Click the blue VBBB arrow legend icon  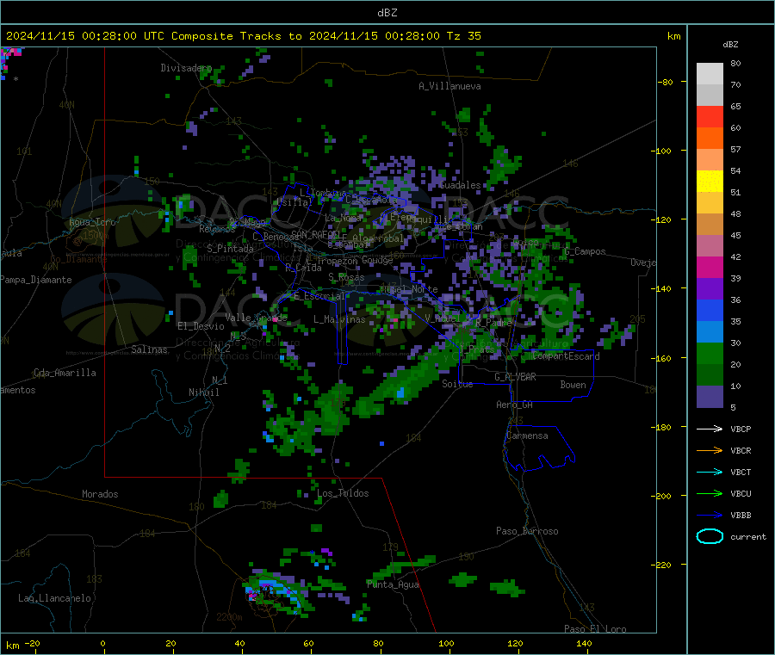pyautogui.click(x=710, y=516)
